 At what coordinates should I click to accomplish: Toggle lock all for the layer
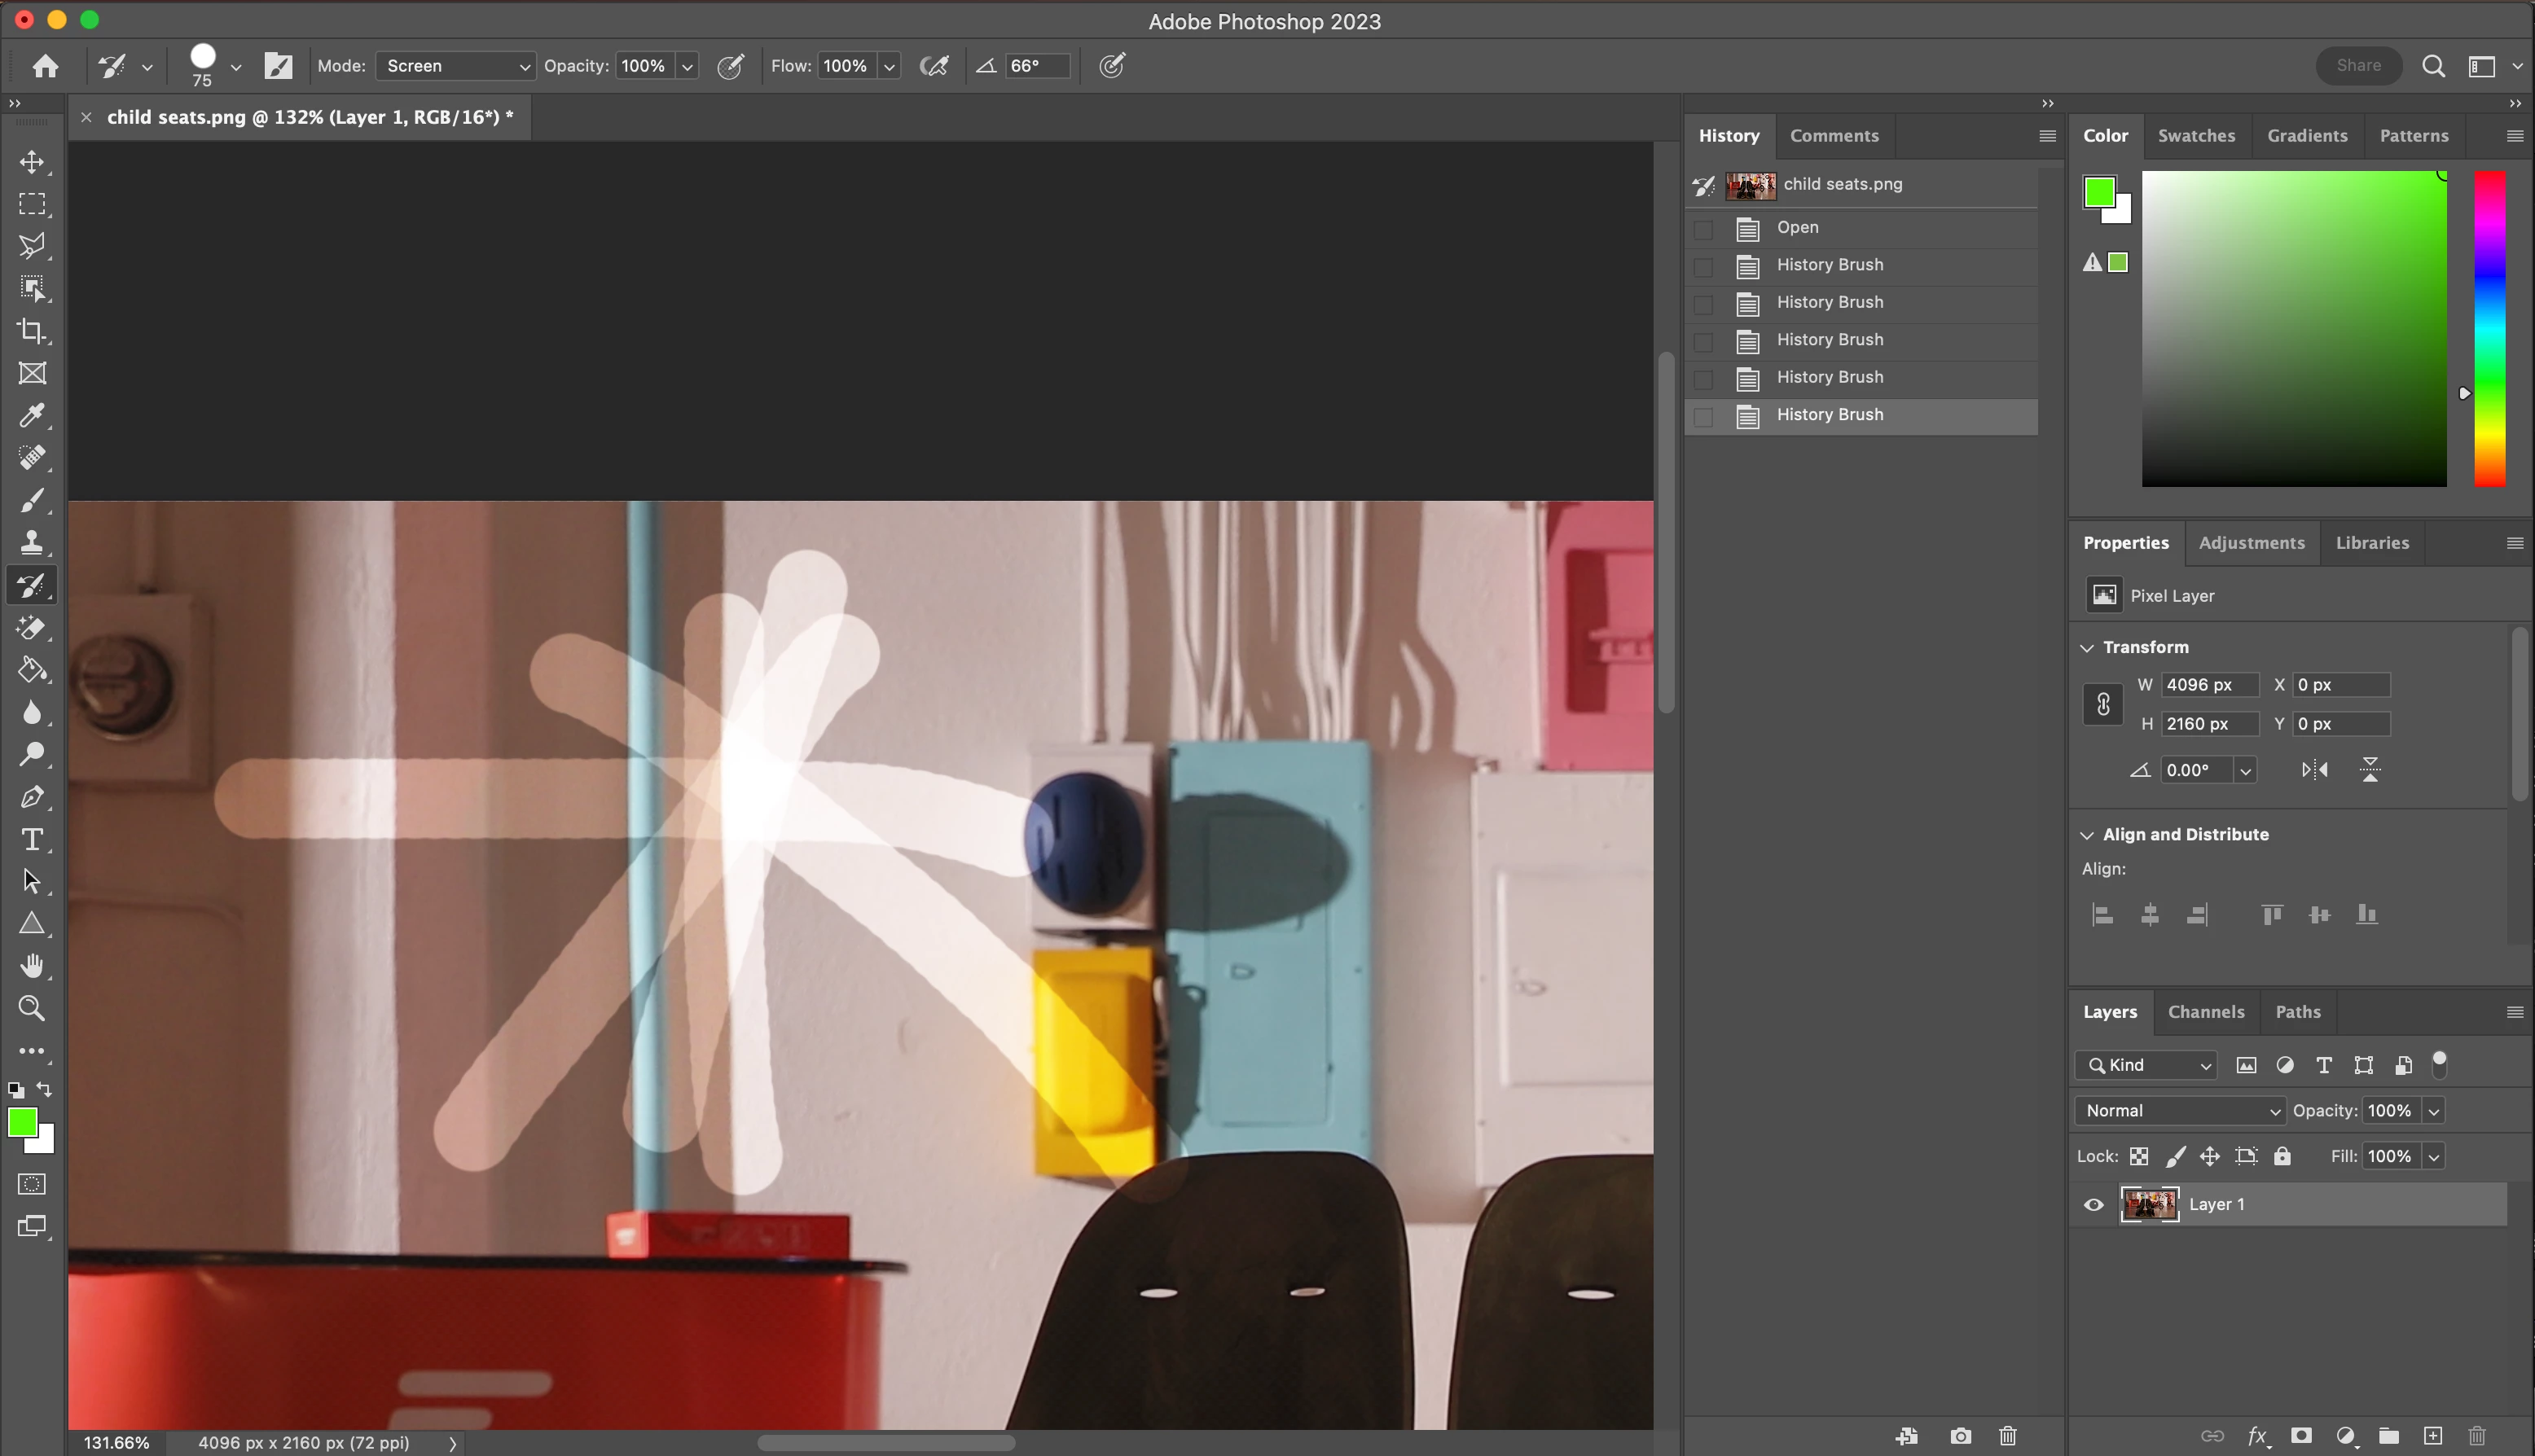2282,1157
